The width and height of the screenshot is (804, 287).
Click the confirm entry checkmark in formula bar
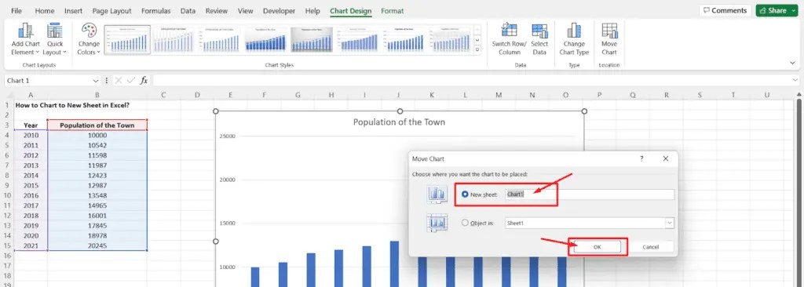pyautogui.click(x=131, y=81)
